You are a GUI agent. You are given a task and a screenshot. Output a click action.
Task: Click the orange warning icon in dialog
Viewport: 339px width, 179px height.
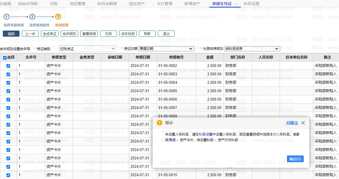(x=160, y=123)
